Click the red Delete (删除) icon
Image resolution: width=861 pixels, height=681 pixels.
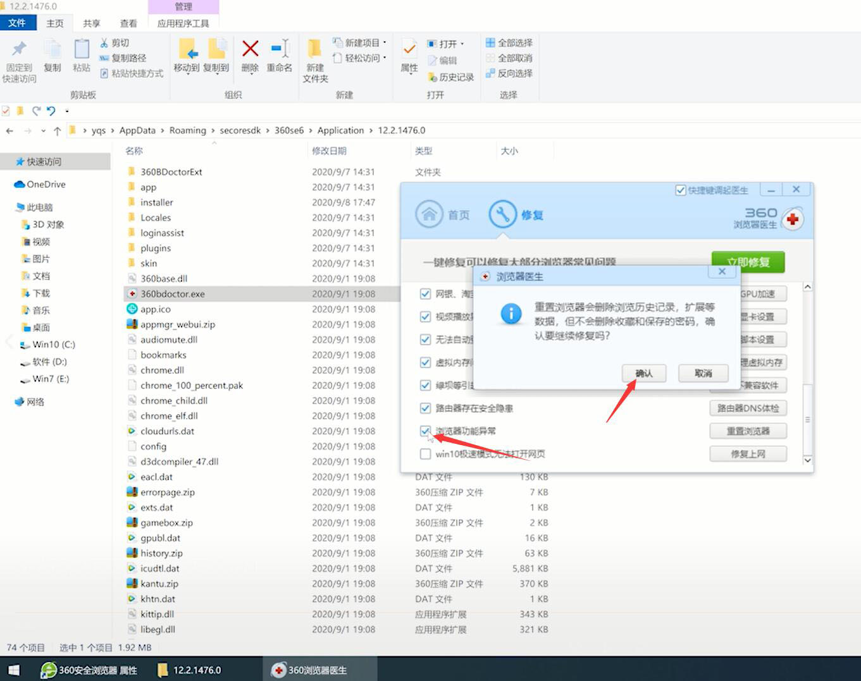click(x=251, y=49)
